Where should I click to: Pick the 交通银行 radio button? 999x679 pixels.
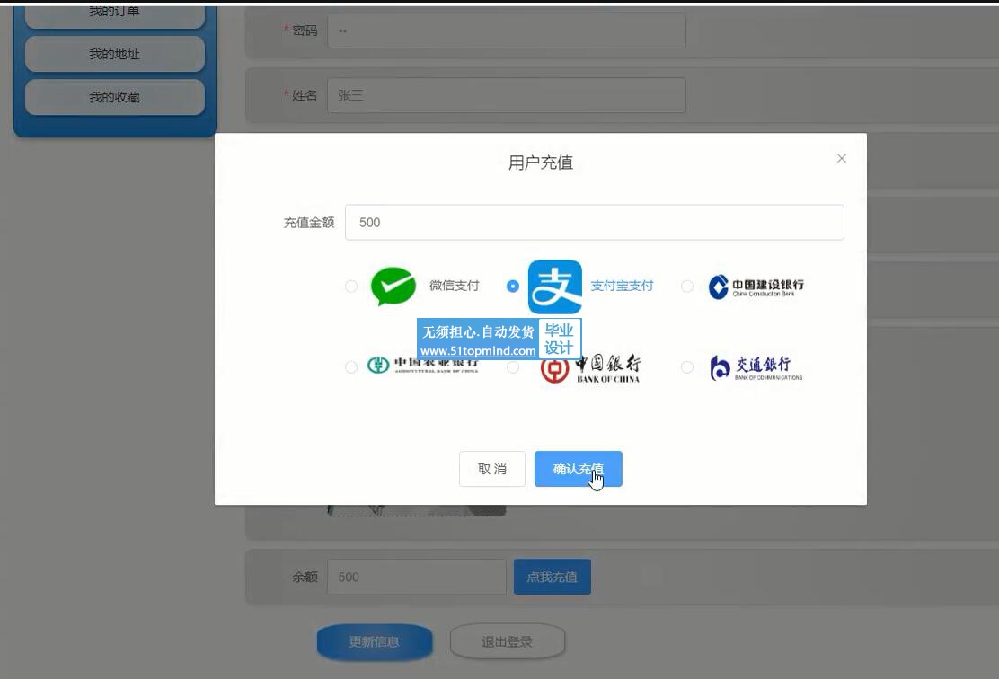(x=686, y=367)
